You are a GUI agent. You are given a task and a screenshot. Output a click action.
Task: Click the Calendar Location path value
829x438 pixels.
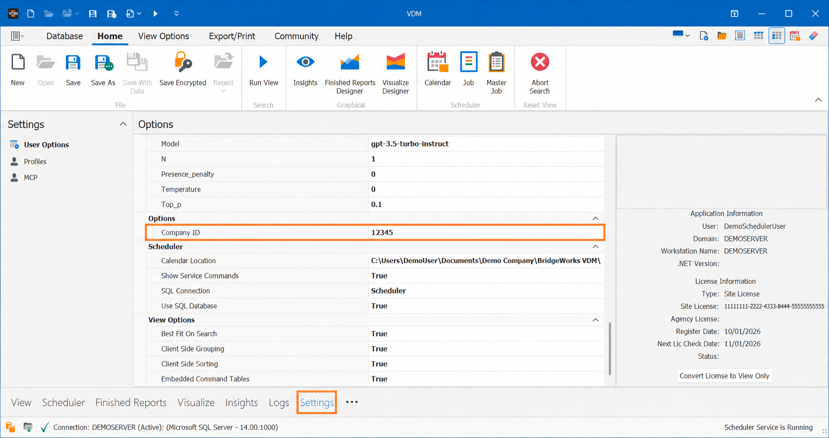pos(485,261)
